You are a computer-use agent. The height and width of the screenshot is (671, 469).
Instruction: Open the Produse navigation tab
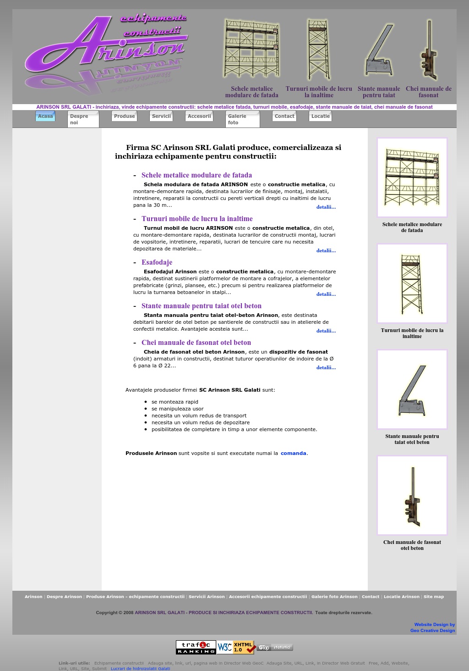(x=125, y=116)
